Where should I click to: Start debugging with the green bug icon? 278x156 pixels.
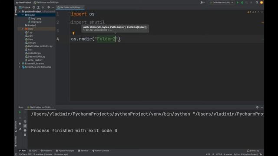click(242, 3)
